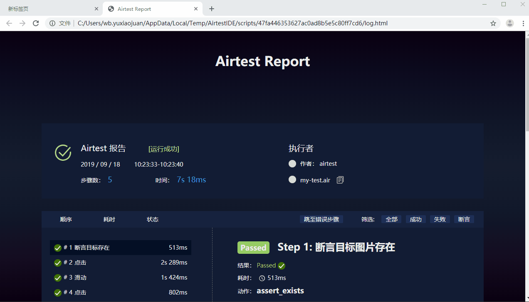This screenshot has width=529, height=302.
Task: Reload the Airtest Report page
Action: click(x=36, y=23)
